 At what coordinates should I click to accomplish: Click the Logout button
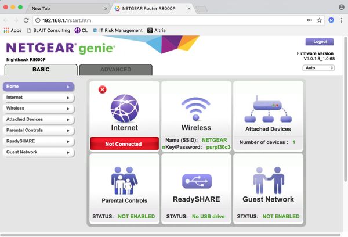pos(320,42)
